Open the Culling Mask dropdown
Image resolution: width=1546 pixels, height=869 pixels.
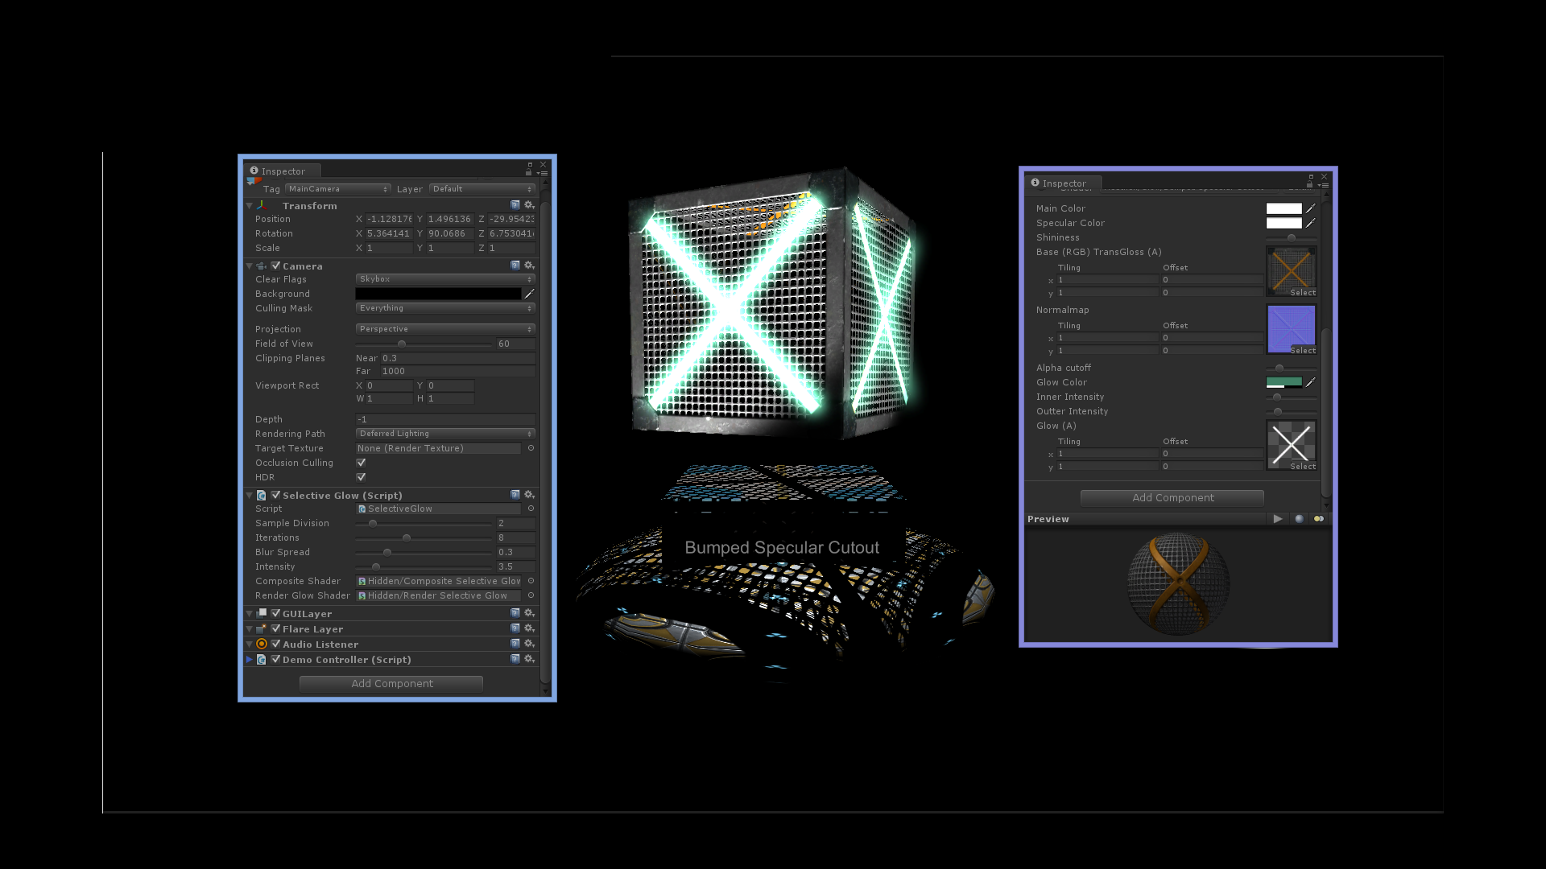pos(444,307)
